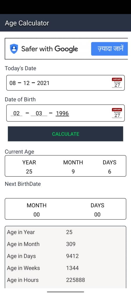Tap the Current Age MONTH value 9

click(73, 171)
